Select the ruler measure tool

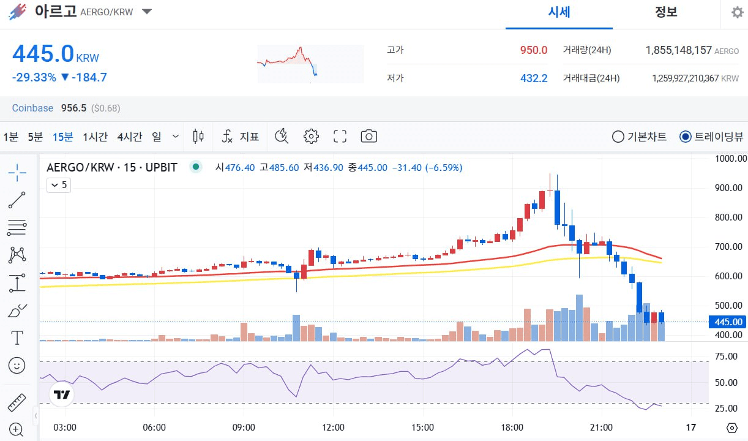point(17,402)
